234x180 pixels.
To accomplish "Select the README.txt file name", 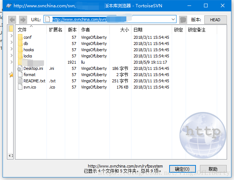I will 34,81.
